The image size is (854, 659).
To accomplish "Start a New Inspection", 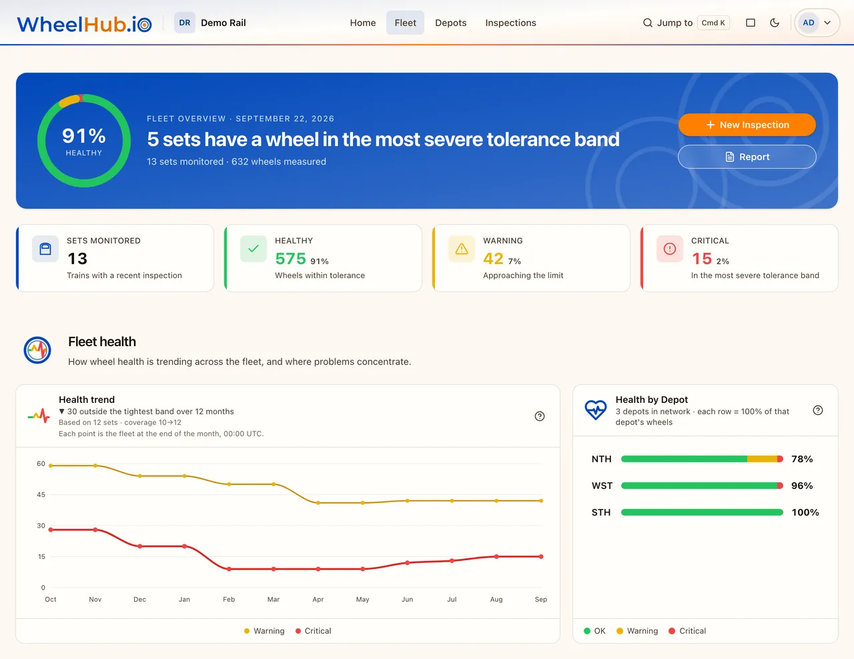I will [747, 125].
